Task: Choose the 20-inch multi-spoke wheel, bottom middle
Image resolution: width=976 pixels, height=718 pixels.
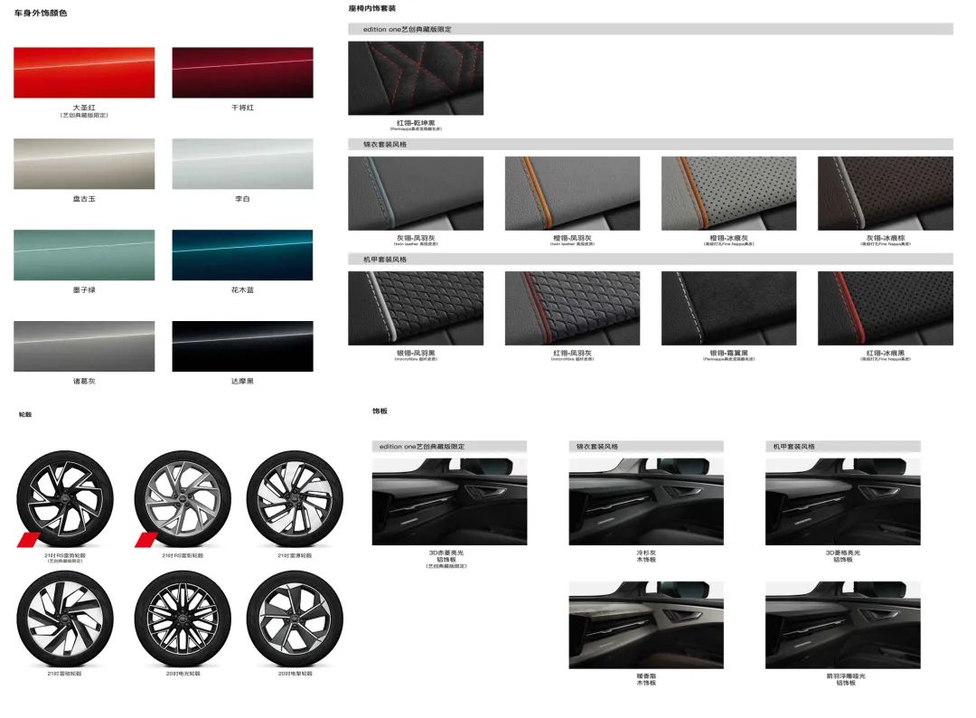Action: click(x=183, y=619)
